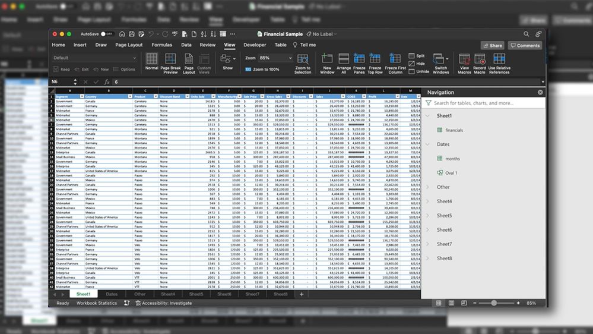Switch to the Dates sheet tab
This screenshot has height=334, width=593.
coord(112,294)
